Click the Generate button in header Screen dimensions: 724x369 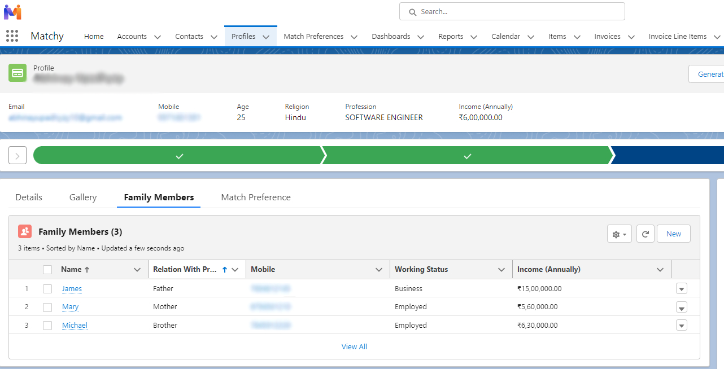707,74
